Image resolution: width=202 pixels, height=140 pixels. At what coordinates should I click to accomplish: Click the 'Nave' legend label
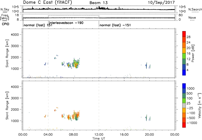coord(192,17)
